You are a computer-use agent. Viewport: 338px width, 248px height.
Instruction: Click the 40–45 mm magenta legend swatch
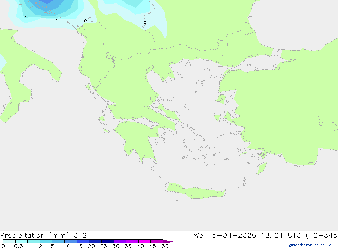tap(144, 241)
